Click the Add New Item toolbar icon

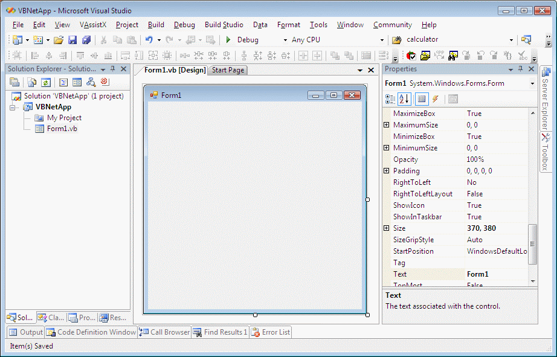click(x=37, y=40)
